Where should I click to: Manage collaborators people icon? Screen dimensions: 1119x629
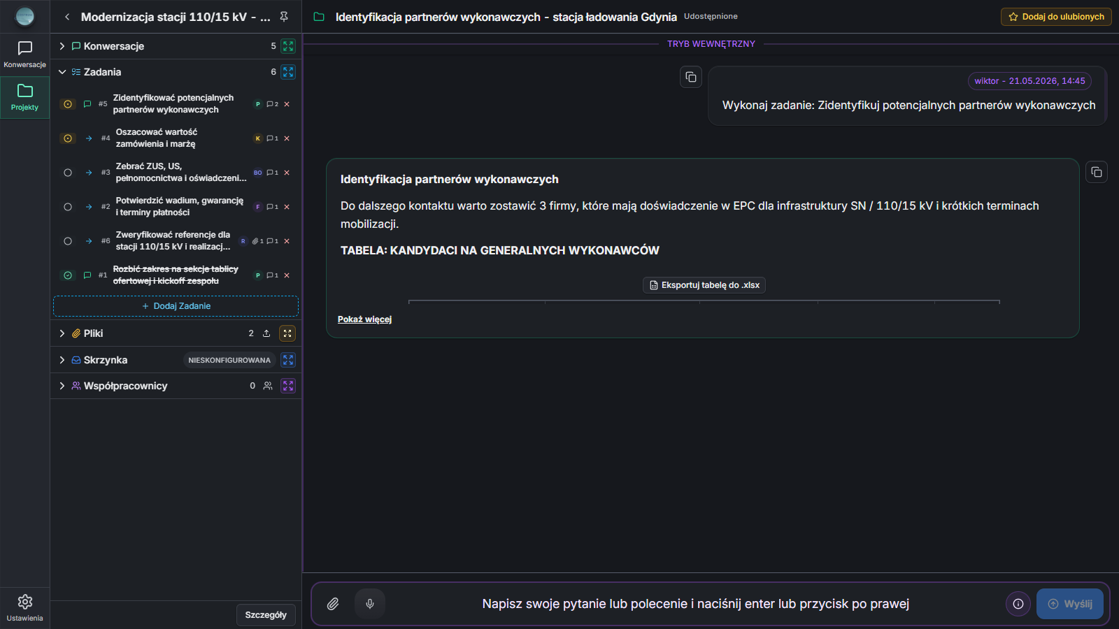click(x=268, y=386)
